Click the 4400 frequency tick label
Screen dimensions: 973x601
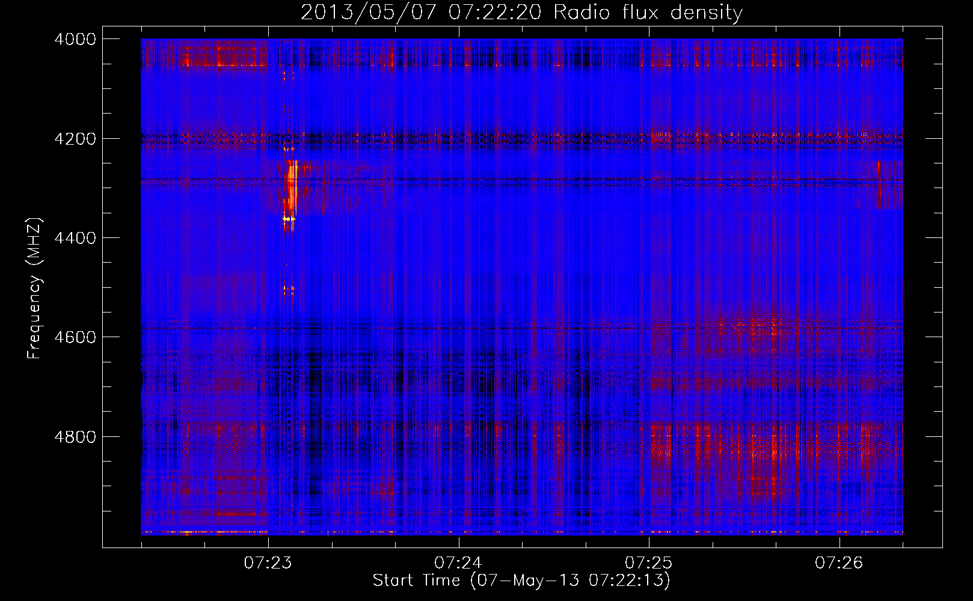75,238
